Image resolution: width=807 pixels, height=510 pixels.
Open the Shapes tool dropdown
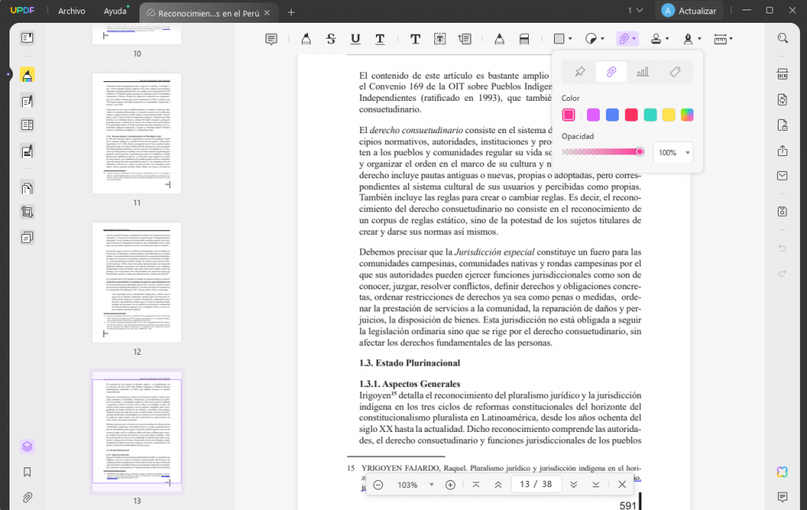tap(563, 38)
